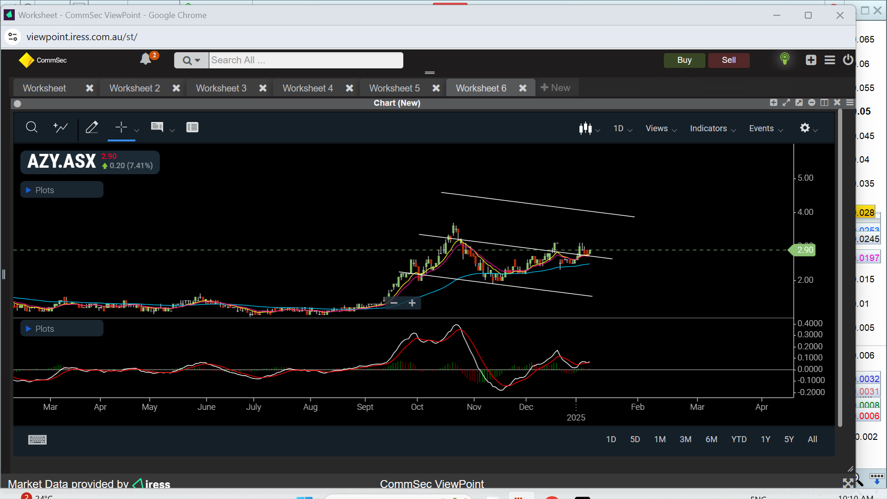Viewport: 887px width, 499px height.
Task: Toggle the chart link circle indicator
Action: click(18, 103)
